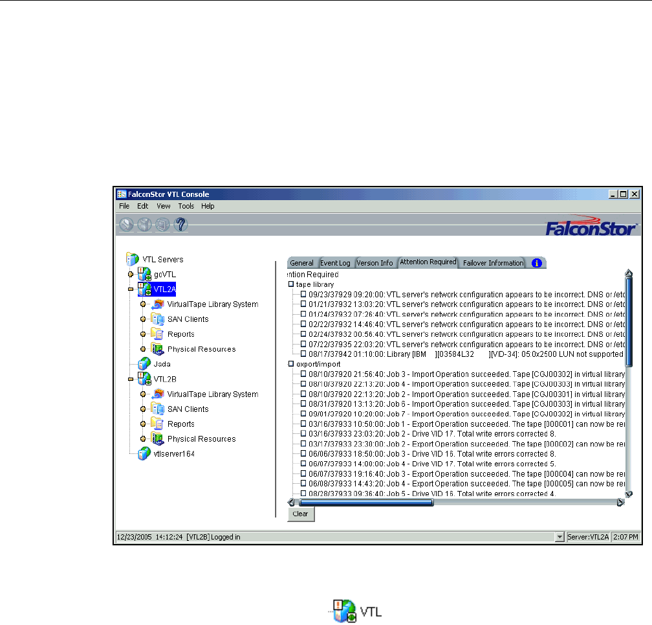The height and width of the screenshot is (625, 652).
Task: Expand SAN Clients under VTL2B
Action: (x=143, y=409)
